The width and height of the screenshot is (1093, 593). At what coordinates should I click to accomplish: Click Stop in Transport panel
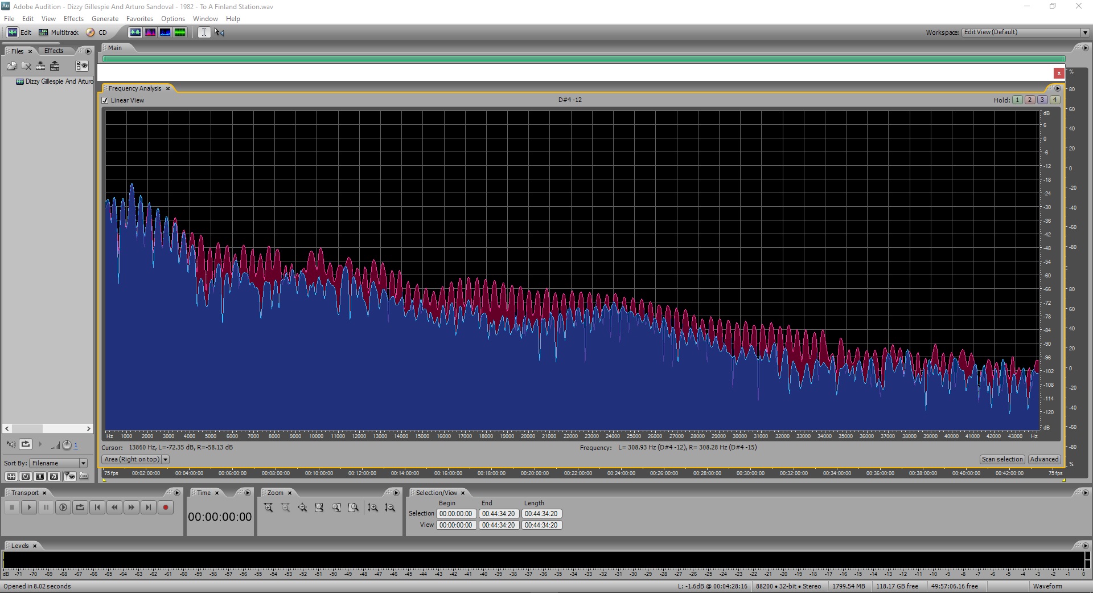pyautogui.click(x=12, y=507)
